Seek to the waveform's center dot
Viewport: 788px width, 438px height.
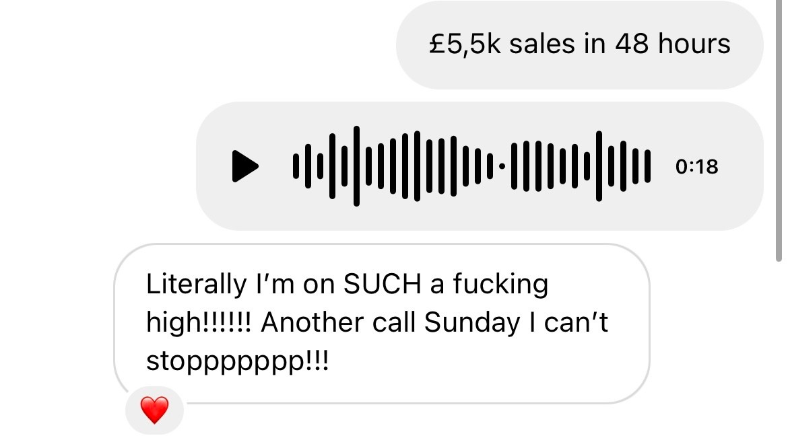click(501, 166)
